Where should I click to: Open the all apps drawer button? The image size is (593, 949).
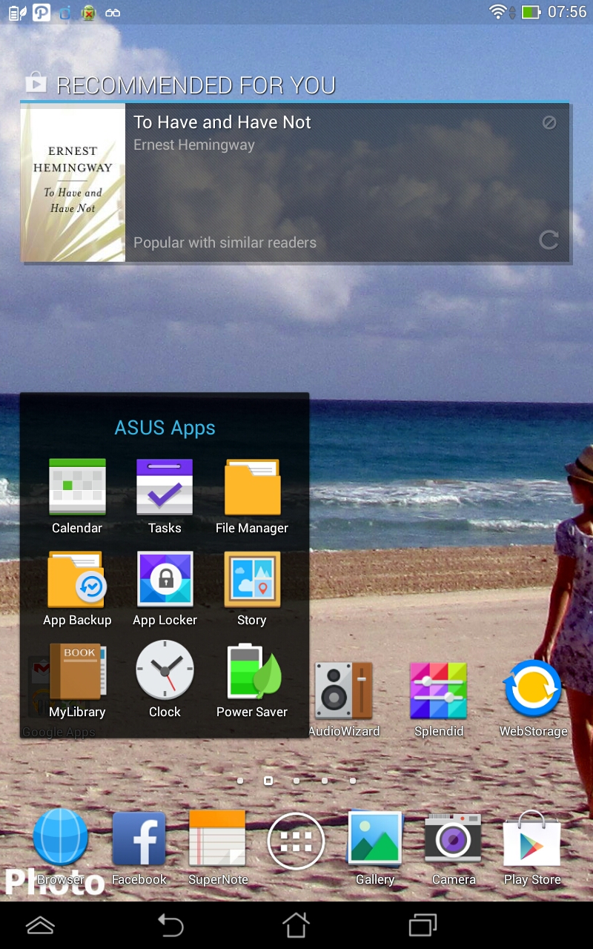296,841
